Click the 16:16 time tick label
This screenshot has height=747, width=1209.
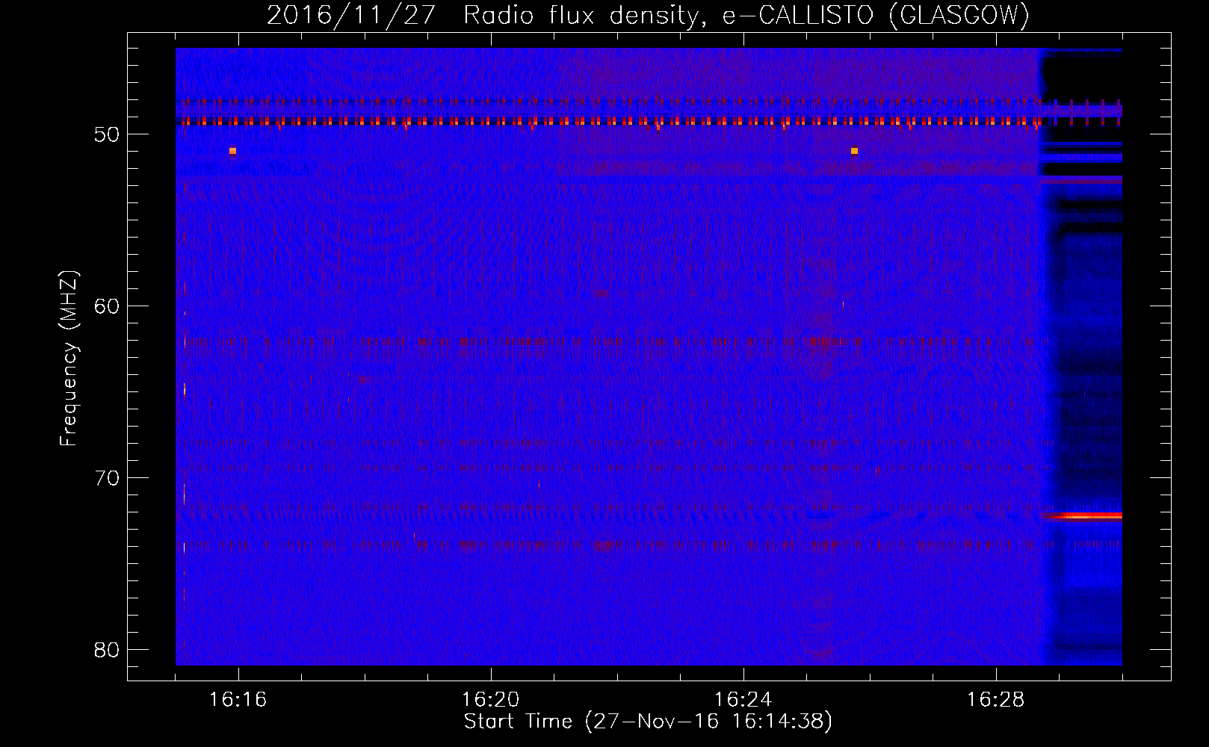click(238, 700)
